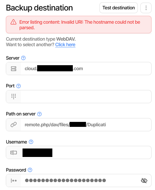Viewport: 155px width, 190px height.
Task: Click the username text cursor icon
Action: point(13,153)
